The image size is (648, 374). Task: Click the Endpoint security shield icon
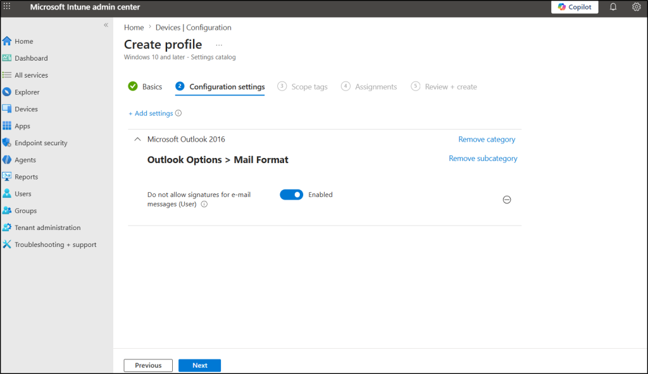click(7, 142)
